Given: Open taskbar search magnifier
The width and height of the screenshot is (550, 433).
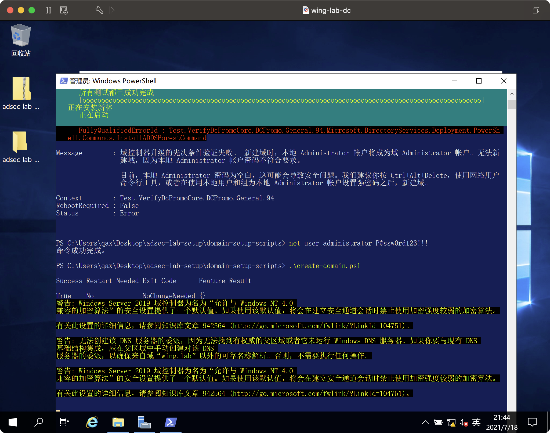Looking at the screenshot, I should pos(39,422).
